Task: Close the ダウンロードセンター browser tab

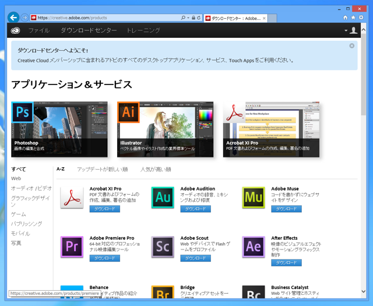Action: (264, 18)
